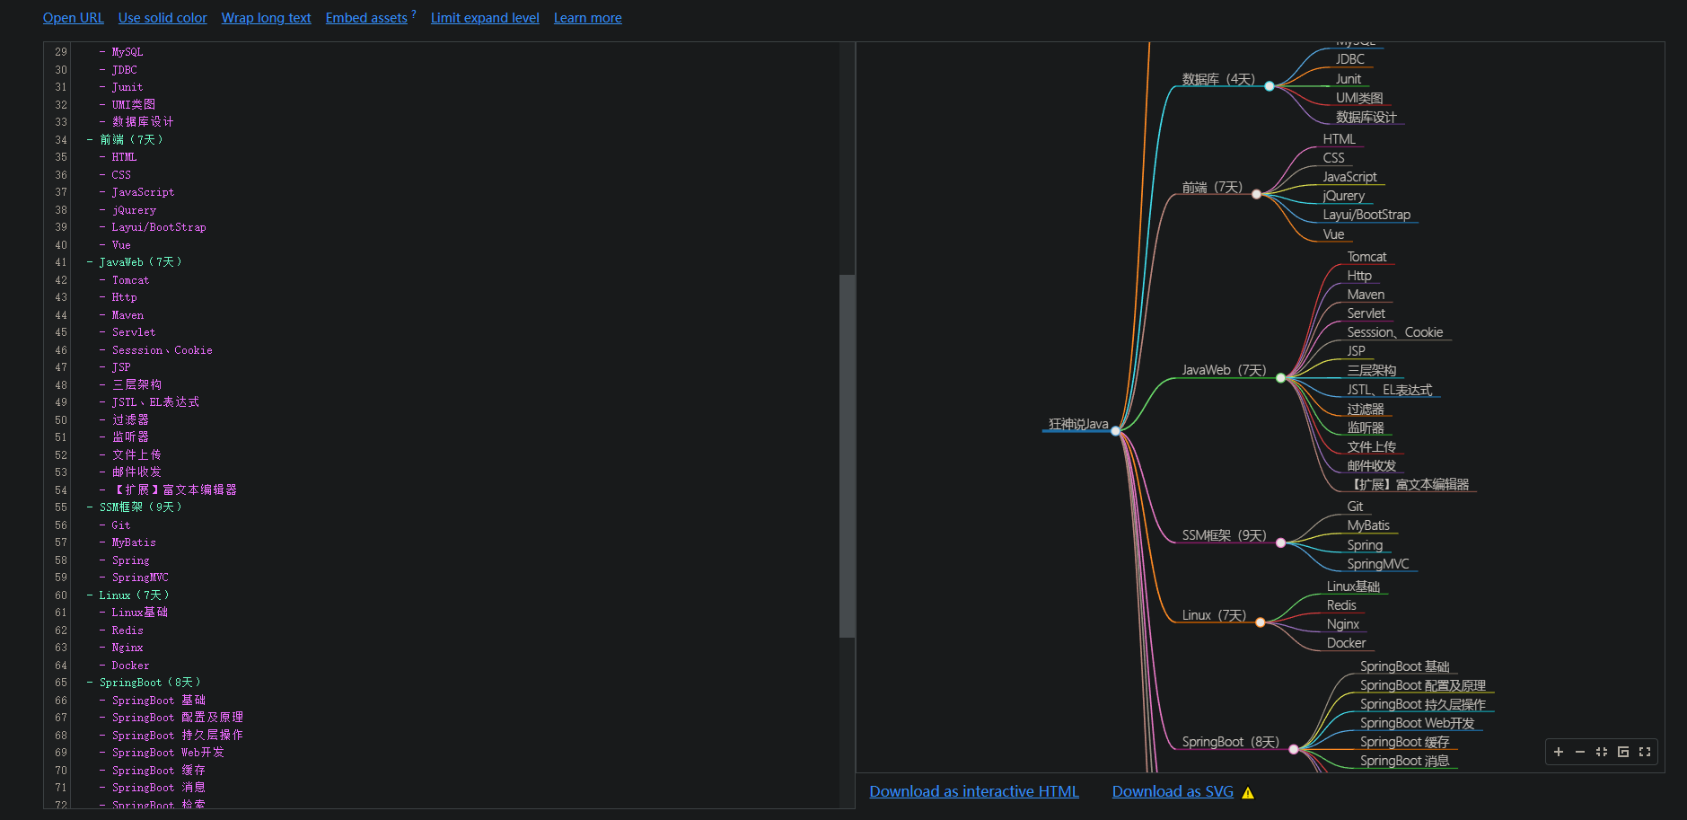Click editor line 37 JavaScript
Screen dimensions: 1687x820
pyautogui.click(x=143, y=192)
